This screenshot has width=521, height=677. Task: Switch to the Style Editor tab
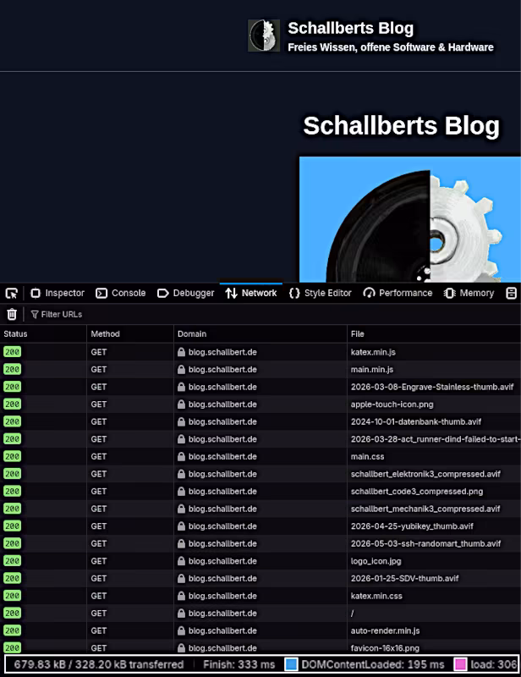tap(321, 293)
